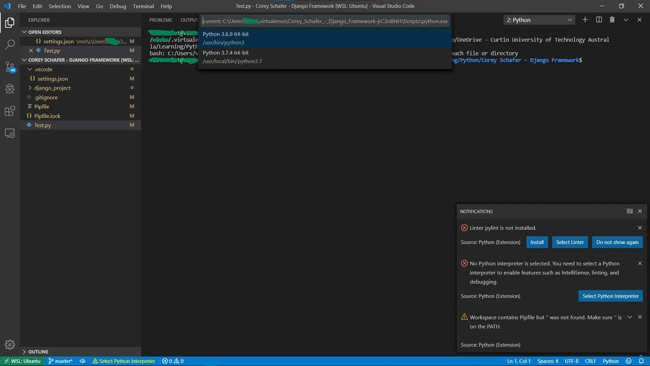Open the Debug menu

pyautogui.click(x=118, y=6)
